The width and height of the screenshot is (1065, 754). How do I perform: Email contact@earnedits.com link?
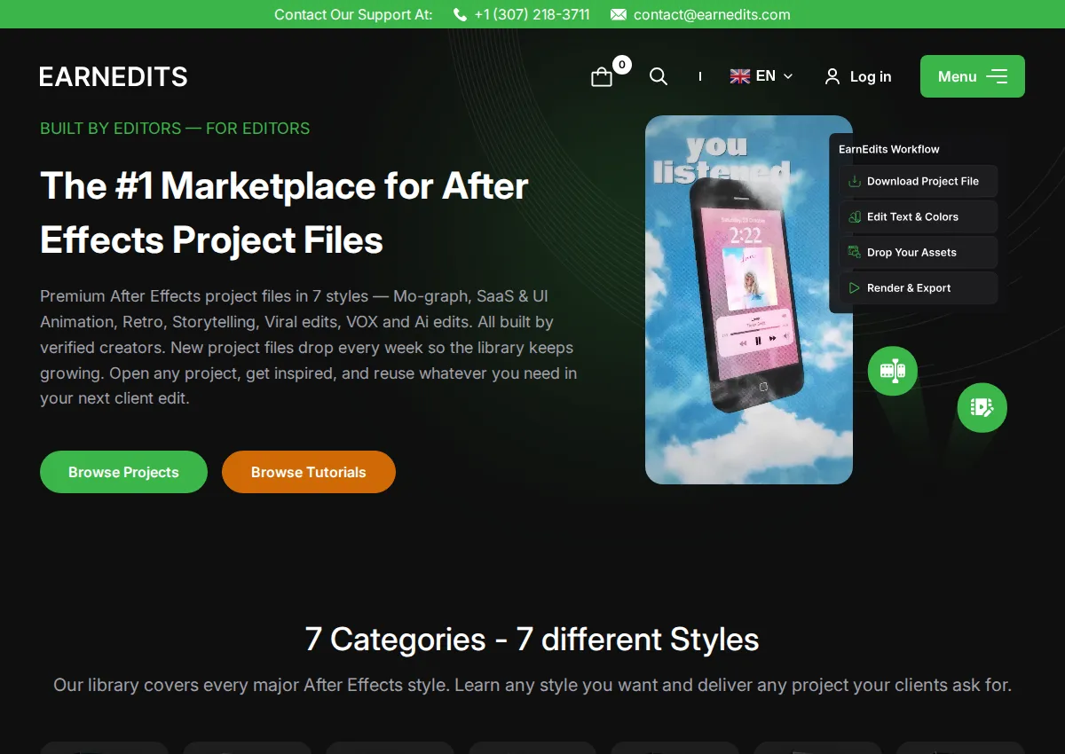712,14
